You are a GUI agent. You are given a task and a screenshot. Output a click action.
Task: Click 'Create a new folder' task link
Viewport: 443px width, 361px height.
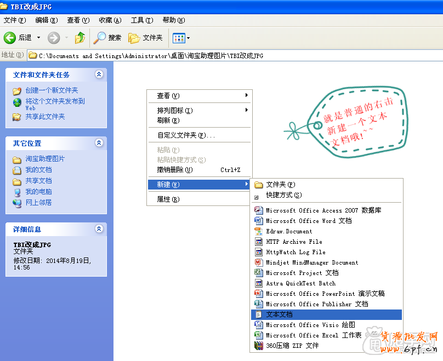(x=52, y=90)
